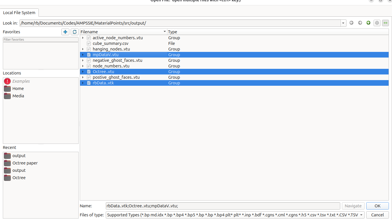The image size is (392, 220).
Task: Expand the Octree..vtu group
Action: coord(83,72)
